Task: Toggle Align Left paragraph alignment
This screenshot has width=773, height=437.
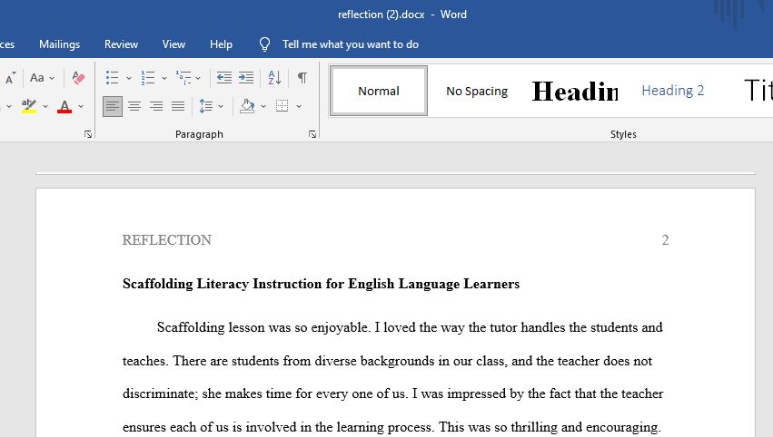Action: tap(113, 106)
